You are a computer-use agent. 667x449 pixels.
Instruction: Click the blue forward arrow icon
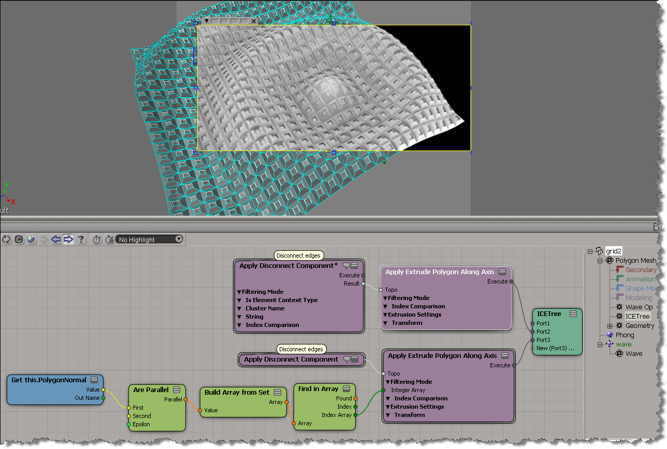tap(68, 240)
